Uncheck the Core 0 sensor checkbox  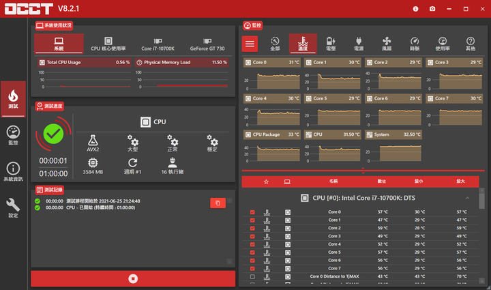252,212
